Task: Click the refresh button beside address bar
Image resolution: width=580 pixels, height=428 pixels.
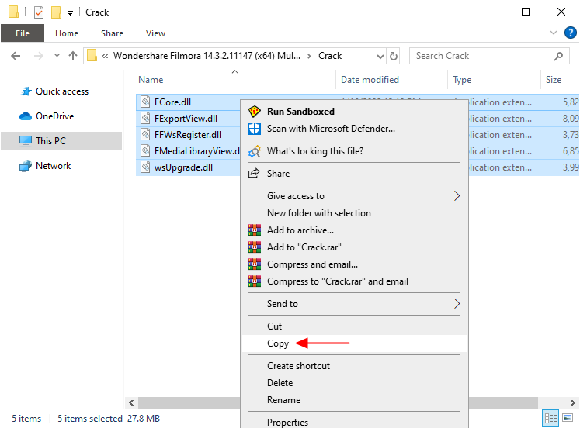Action: [394, 56]
